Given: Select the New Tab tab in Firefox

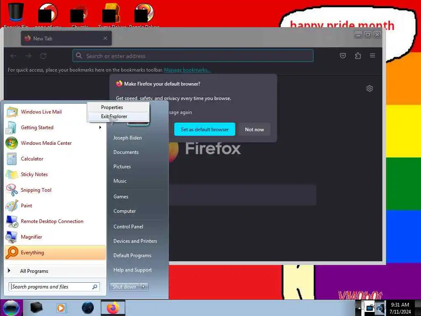Looking at the screenshot, I should pyautogui.click(x=66, y=38).
